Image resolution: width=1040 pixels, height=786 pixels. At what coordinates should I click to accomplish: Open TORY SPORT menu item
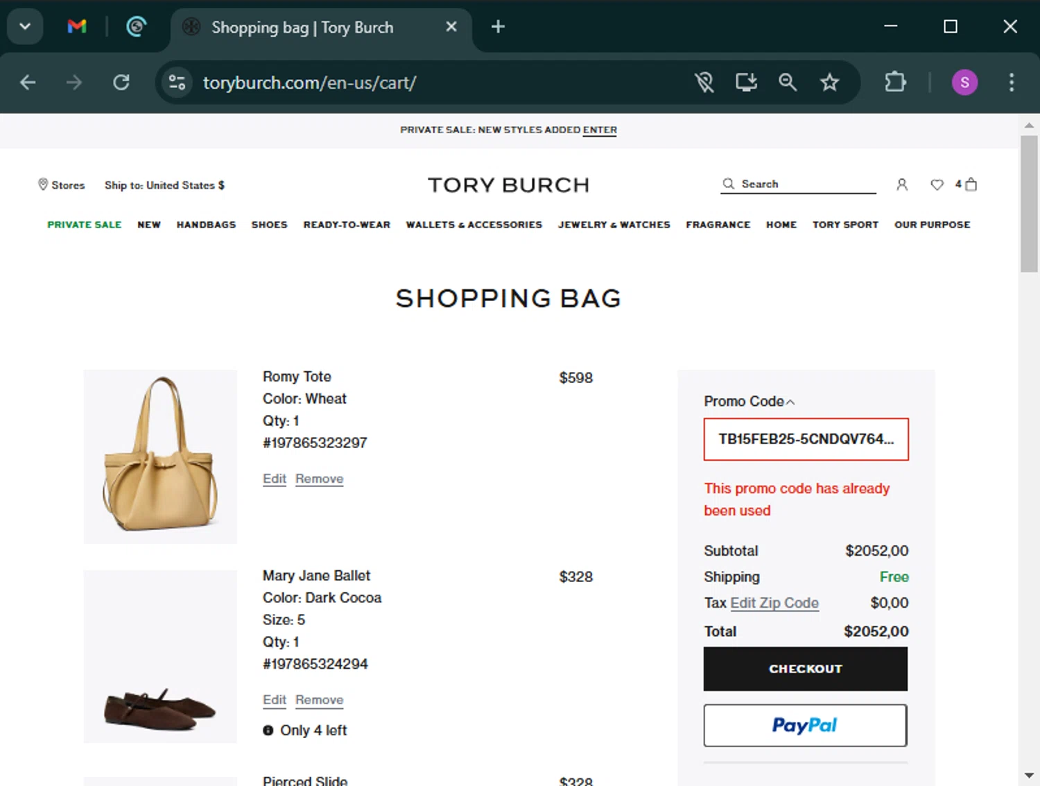tap(845, 225)
